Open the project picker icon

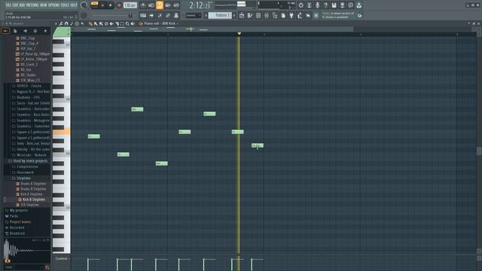click(283, 15)
